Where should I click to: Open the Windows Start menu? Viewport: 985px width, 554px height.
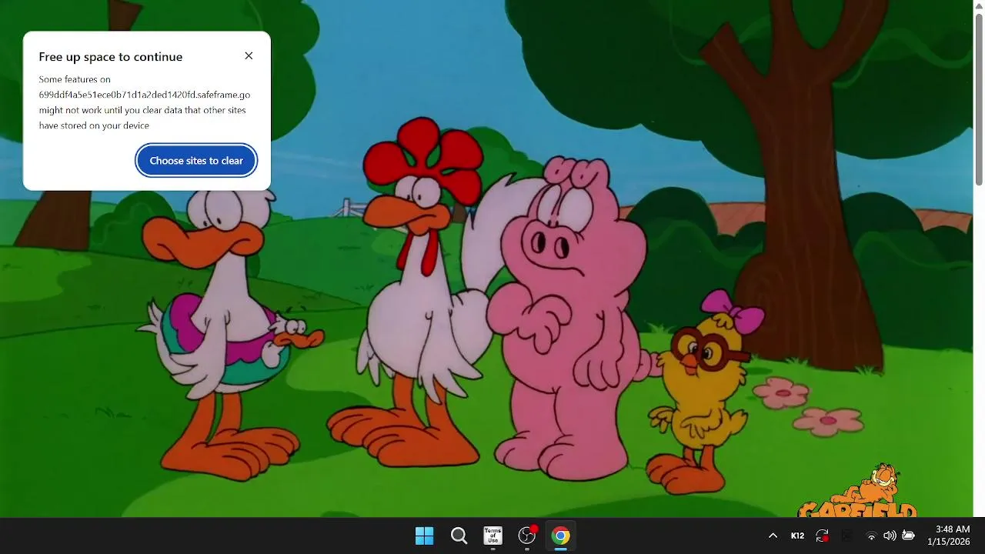click(x=424, y=536)
